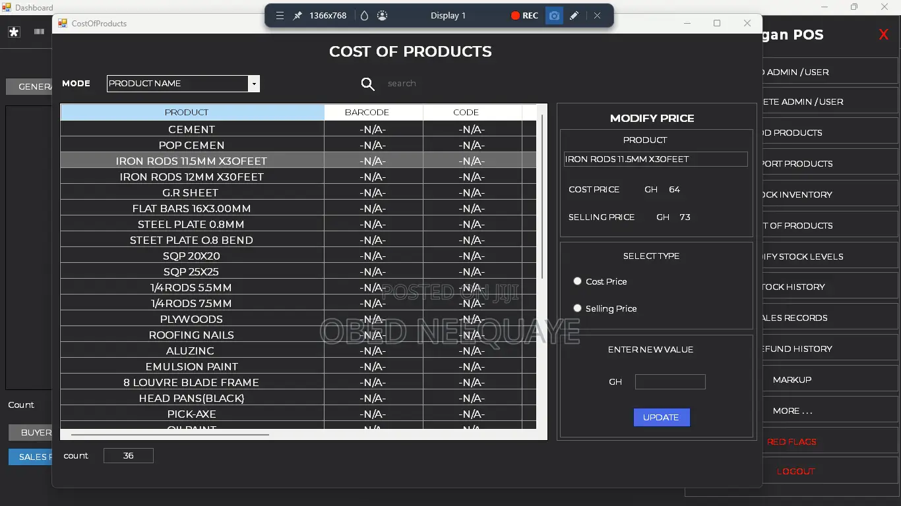Close Gan POS with red X
The image size is (901, 506).
[884, 35]
